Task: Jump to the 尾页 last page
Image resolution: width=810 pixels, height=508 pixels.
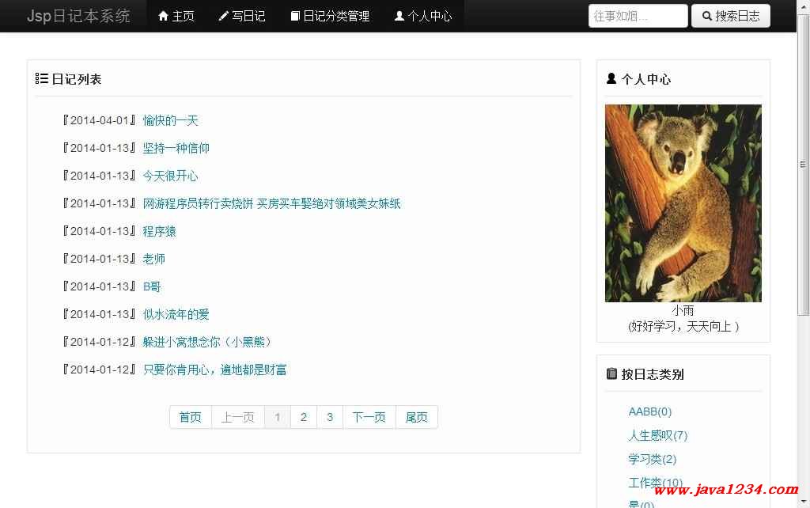Action: [416, 417]
